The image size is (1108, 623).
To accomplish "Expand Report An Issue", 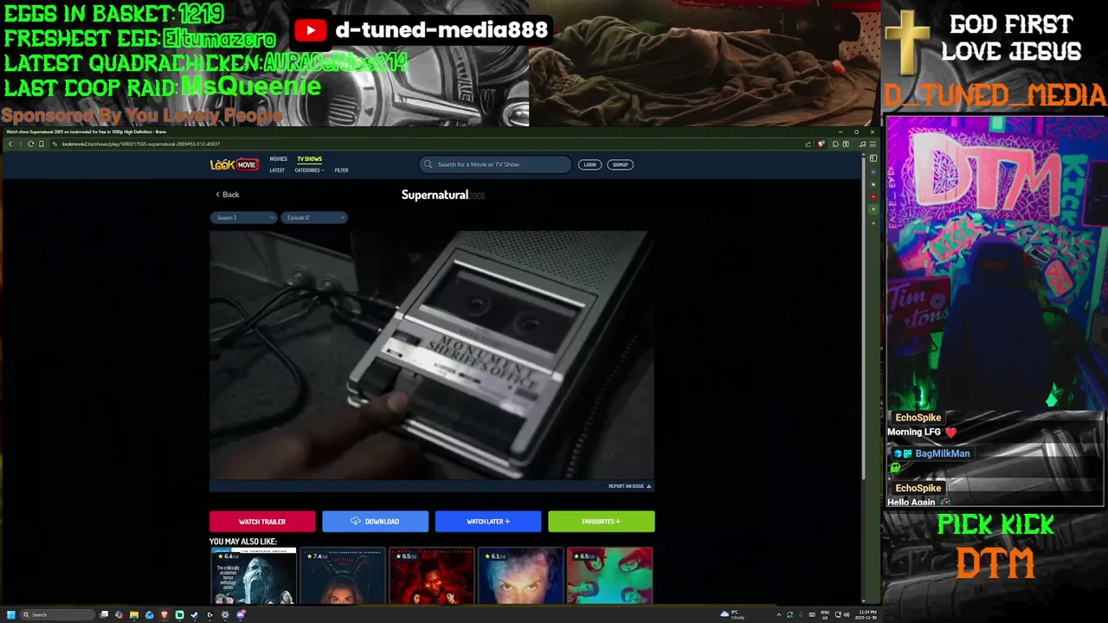I will point(629,486).
